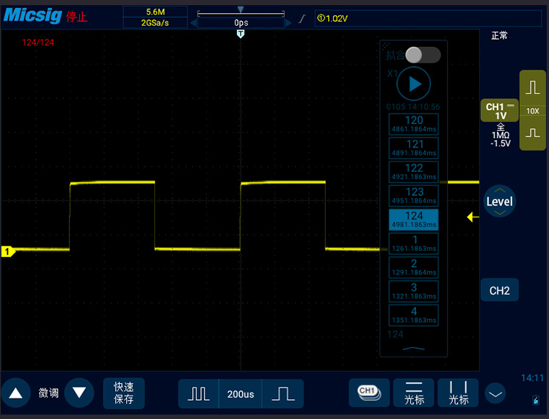Select recorded frame 121

413,147
